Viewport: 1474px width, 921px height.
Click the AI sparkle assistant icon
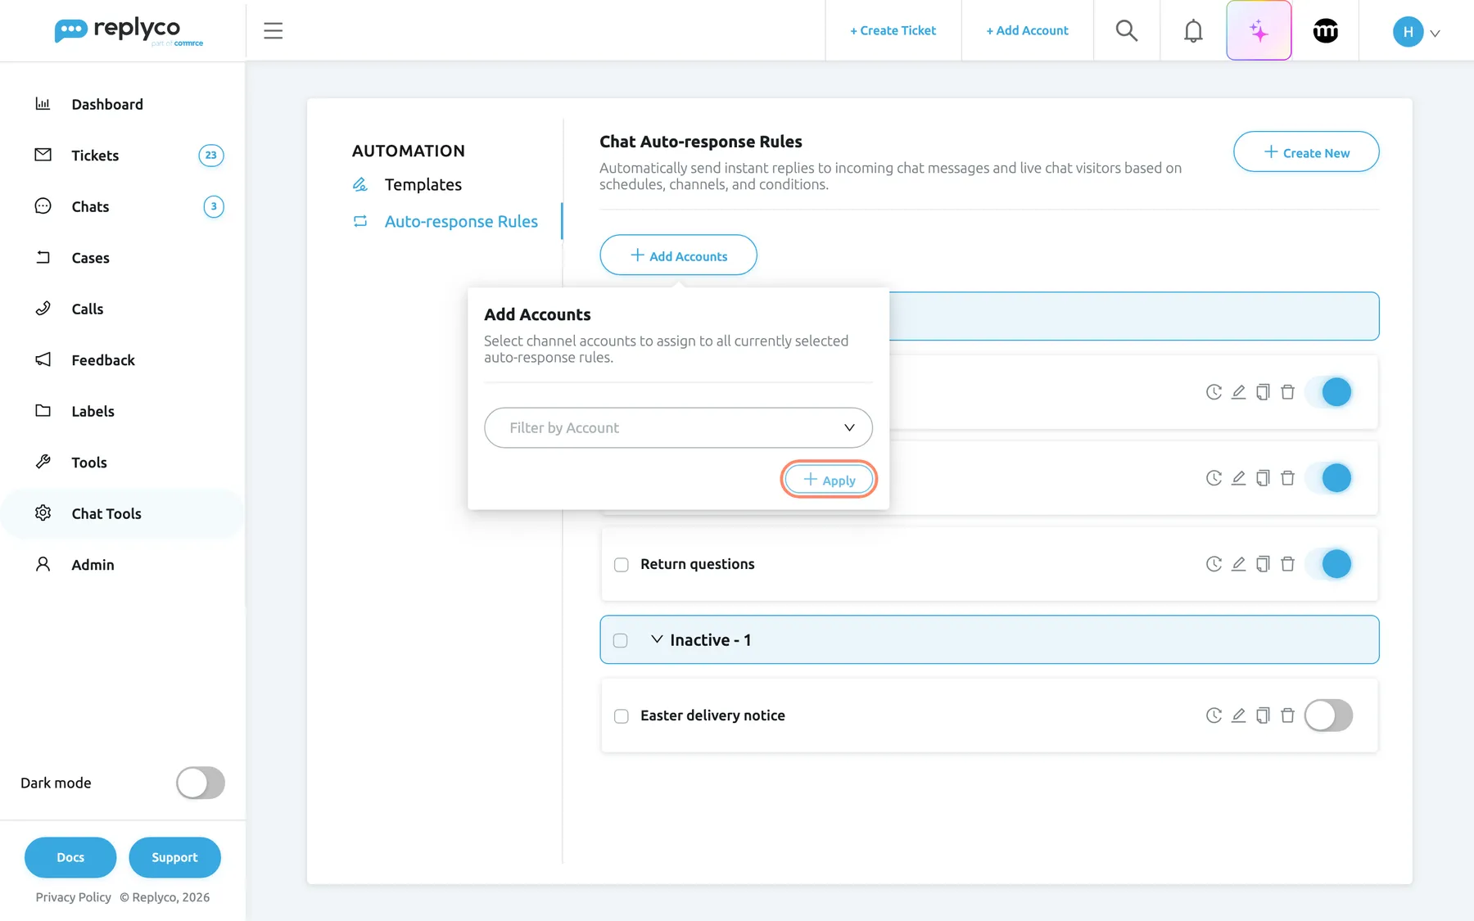click(x=1259, y=31)
